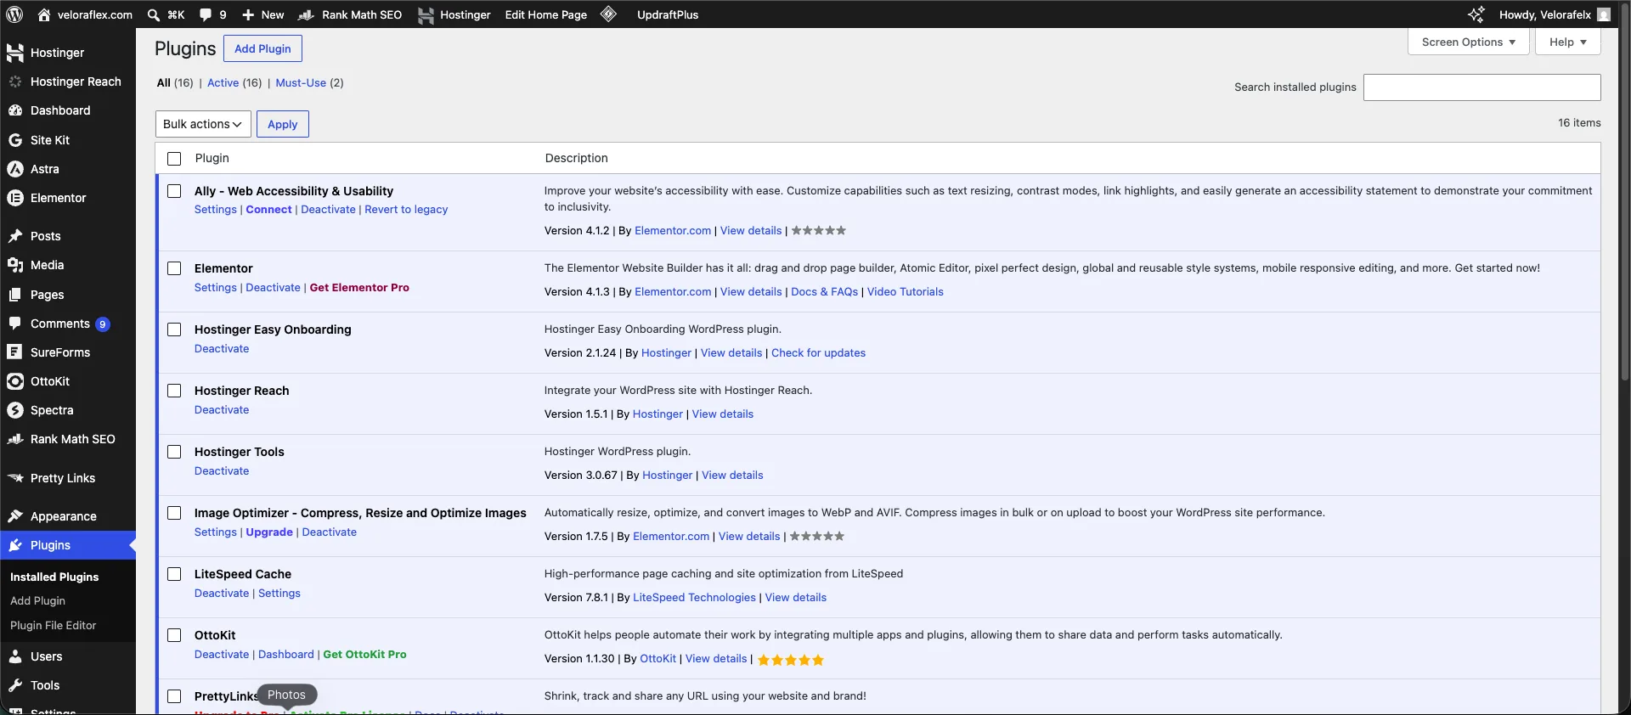The width and height of the screenshot is (1631, 715).
Task: Open Plugin File Editor submenu item
Action: click(53, 625)
